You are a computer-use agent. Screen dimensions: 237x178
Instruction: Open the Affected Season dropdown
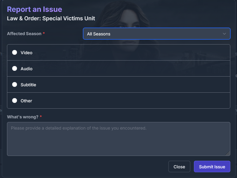click(x=157, y=34)
